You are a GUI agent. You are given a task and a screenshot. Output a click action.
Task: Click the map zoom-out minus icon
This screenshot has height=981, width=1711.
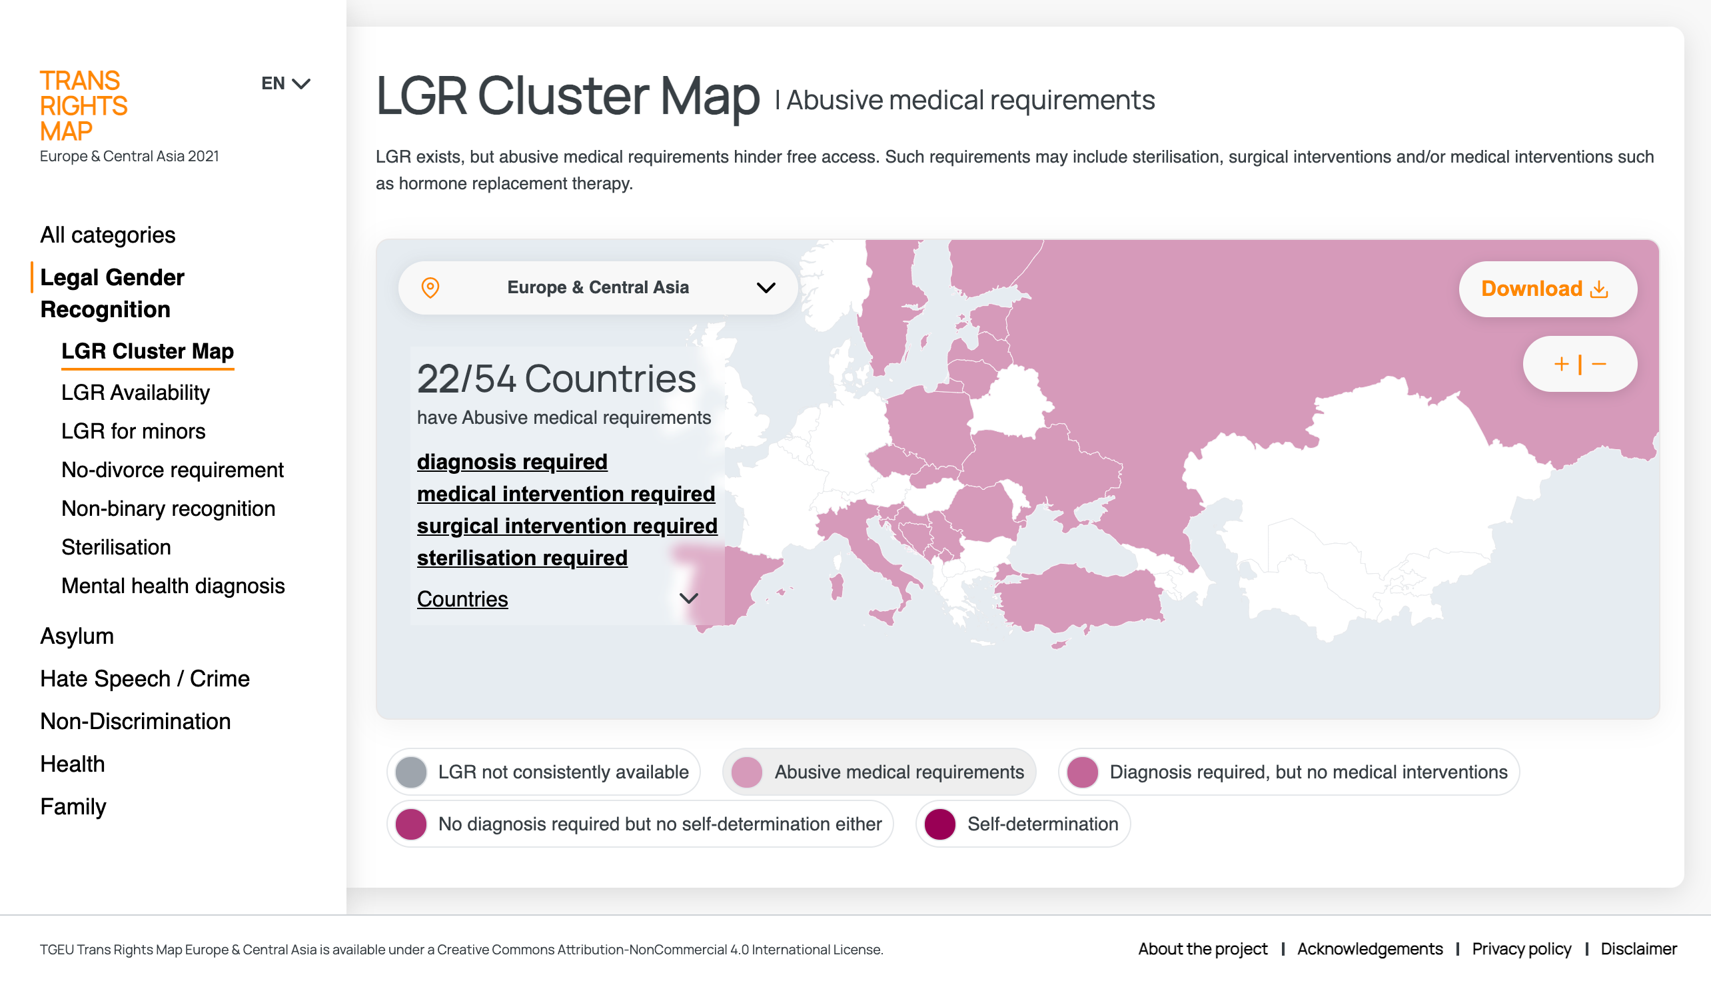coord(1599,364)
